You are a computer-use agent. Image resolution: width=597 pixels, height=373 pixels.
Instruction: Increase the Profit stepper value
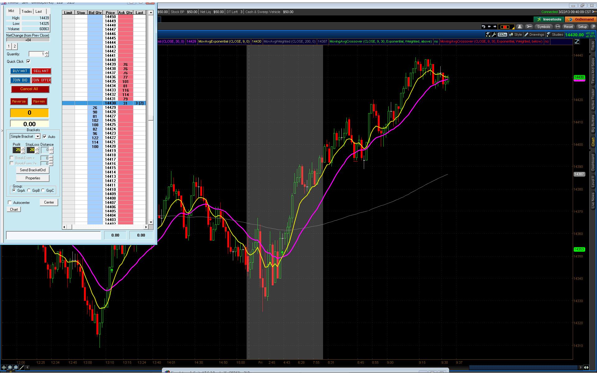(x=23, y=149)
